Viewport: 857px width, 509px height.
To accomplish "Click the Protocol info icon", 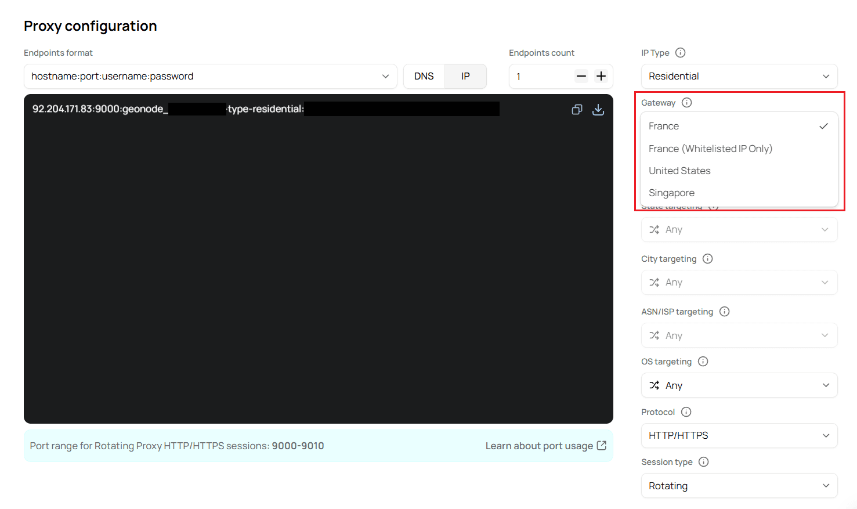I will click(x=686, y=412).
